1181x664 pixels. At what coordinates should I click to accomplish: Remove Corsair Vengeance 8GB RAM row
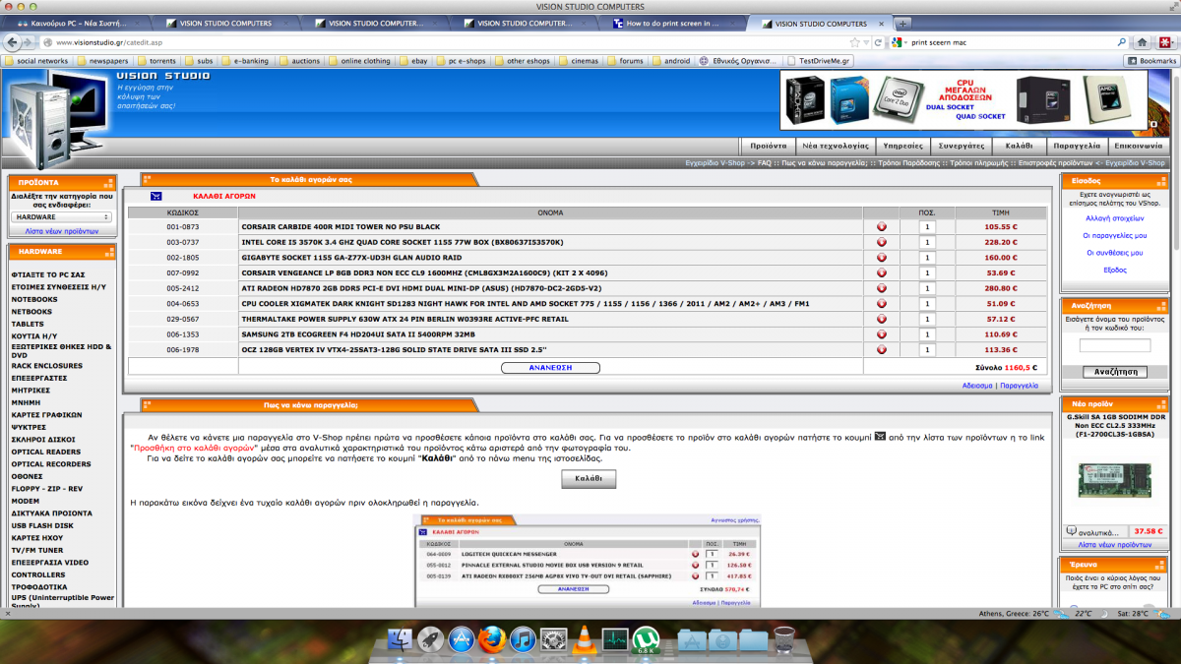[882, 272]
